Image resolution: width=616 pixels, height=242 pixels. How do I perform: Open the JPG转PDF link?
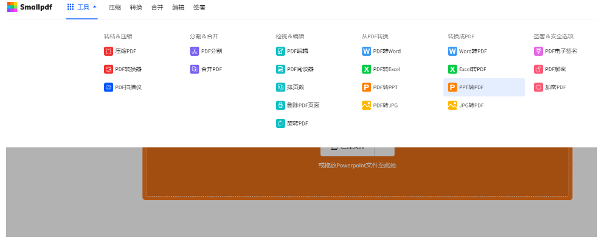(x=471, y=106)
